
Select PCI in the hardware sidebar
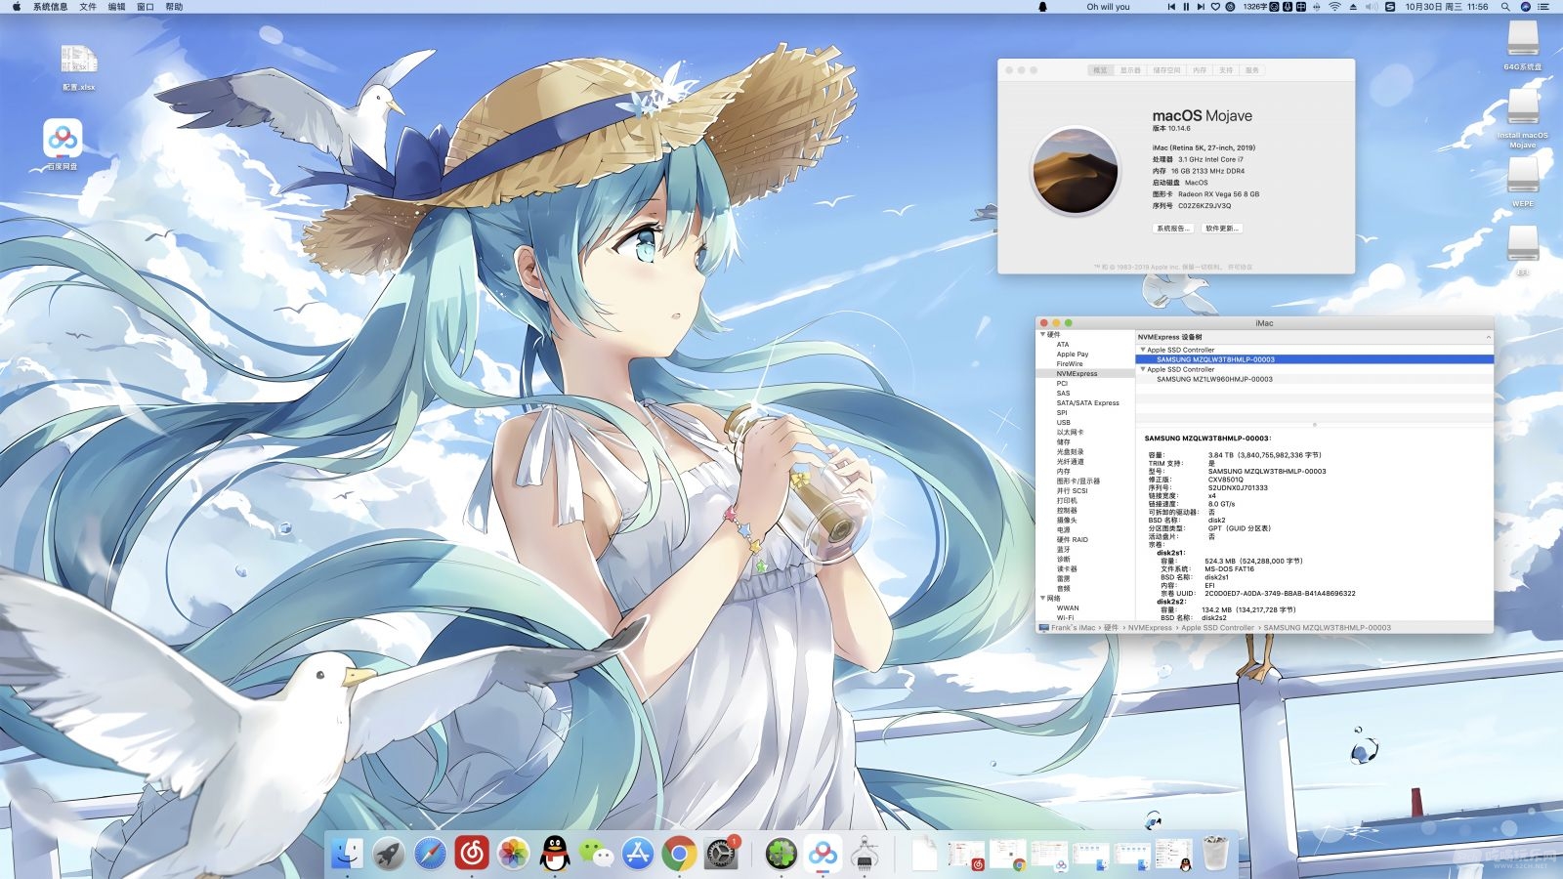point(1062,383)
